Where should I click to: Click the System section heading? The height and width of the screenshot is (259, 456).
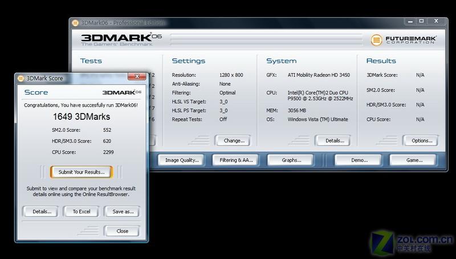coord(282,61)
